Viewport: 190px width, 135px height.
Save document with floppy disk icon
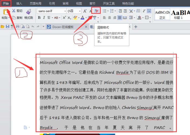coord(8,26)
